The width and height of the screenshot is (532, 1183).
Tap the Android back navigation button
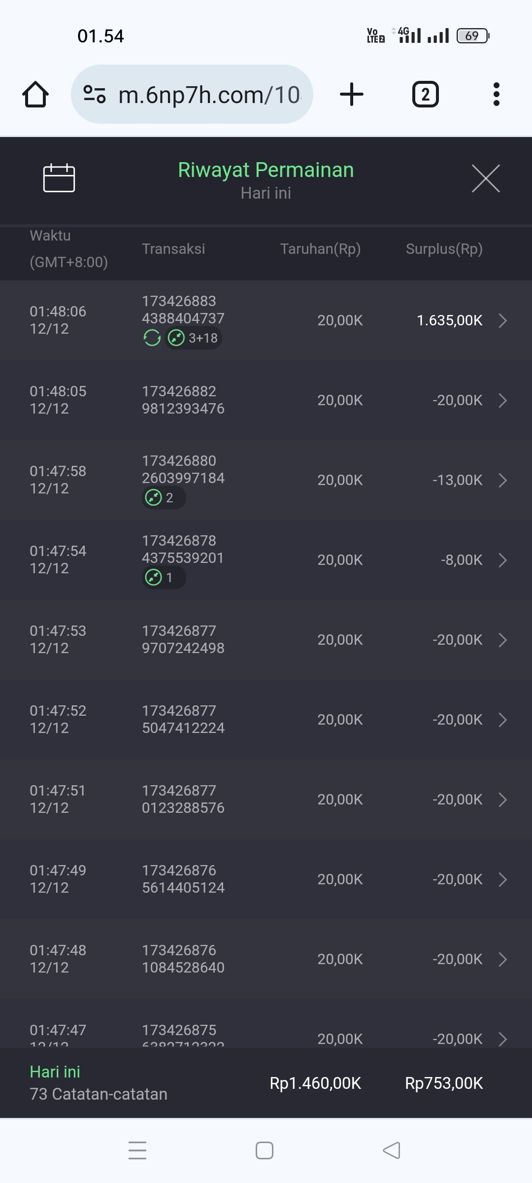[392, 1150]
